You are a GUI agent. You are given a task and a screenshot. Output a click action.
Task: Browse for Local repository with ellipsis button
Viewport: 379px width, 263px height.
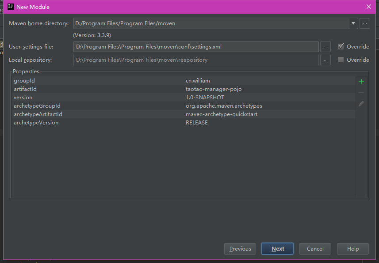(325, 60)
